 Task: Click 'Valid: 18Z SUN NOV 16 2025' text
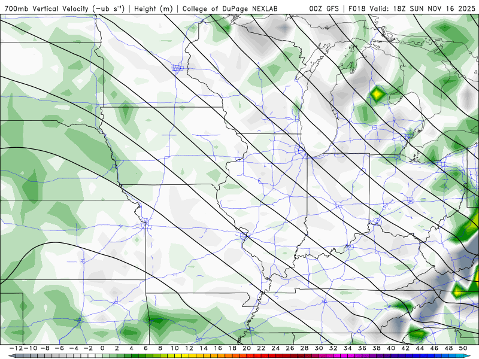coord(422,8)
